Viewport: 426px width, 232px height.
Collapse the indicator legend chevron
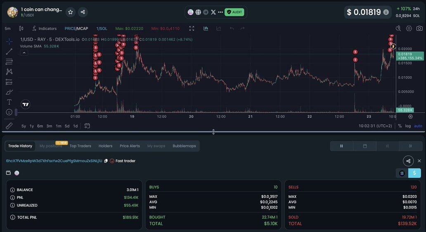click(24, 53)
